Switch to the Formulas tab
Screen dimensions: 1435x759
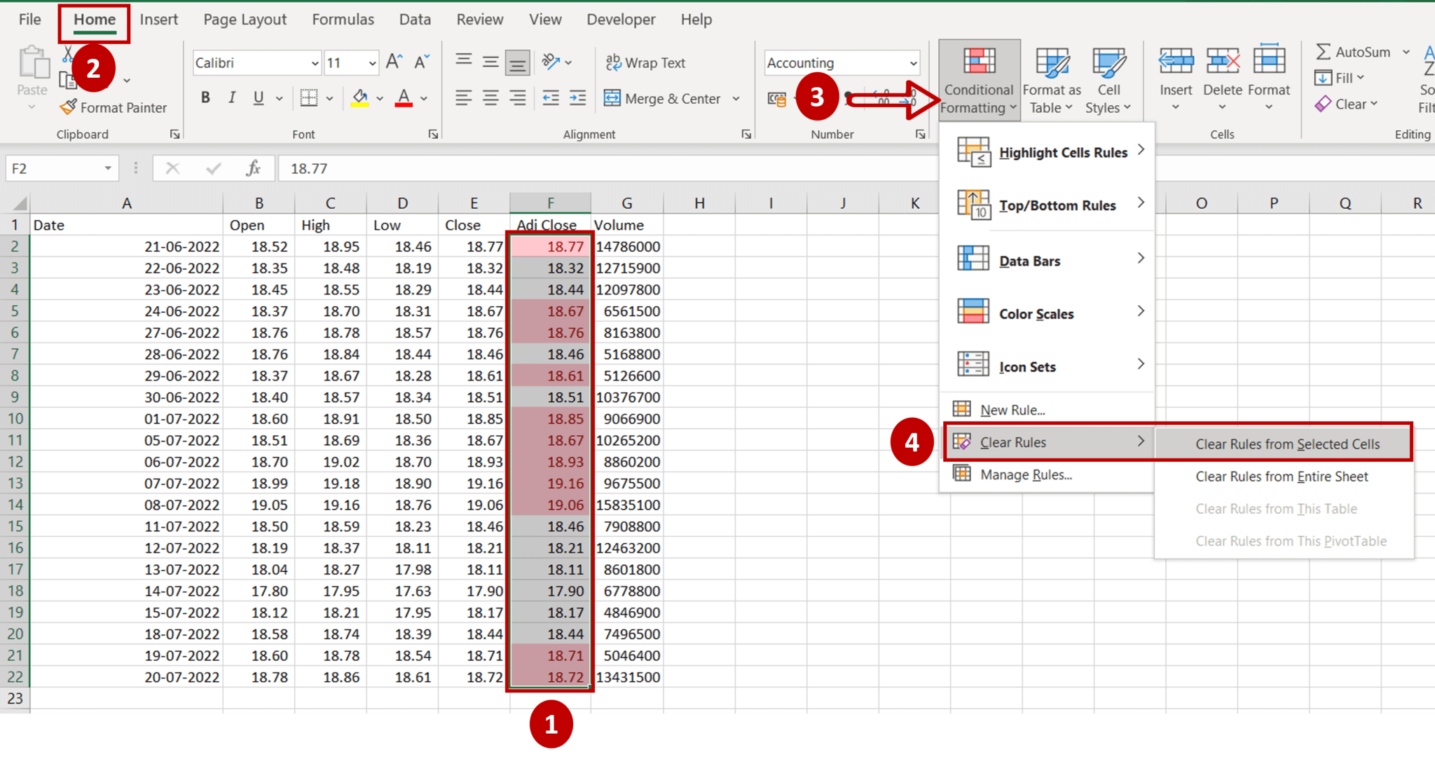343,19
